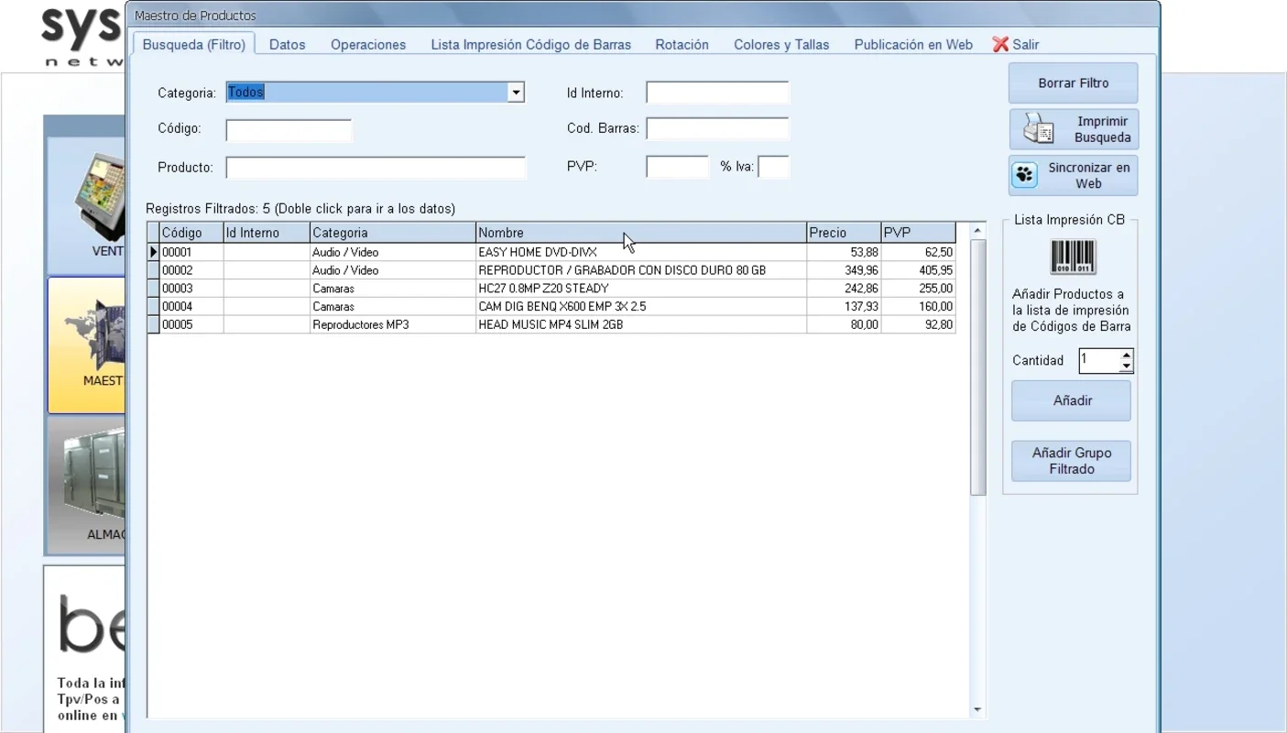Click the Maestros icon in background window
The height and width of the screenshot is (733, 1287).
click(x=94, y=334)
